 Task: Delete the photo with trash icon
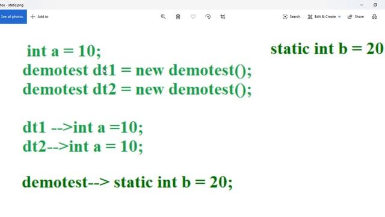tap(178, 17)
